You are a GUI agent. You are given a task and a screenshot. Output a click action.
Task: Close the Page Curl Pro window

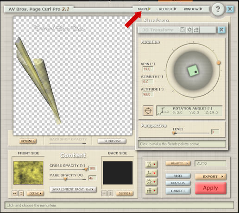[230, 9]
